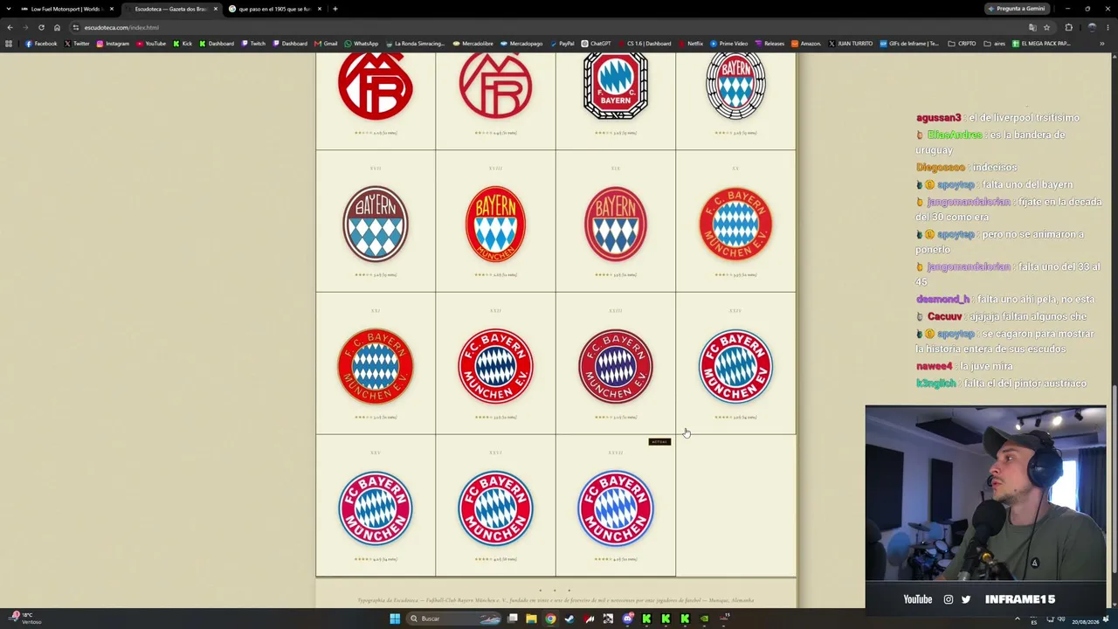Go back to the previous page
Viewport: 1118px width, 629px height.
tap(10, 27)
